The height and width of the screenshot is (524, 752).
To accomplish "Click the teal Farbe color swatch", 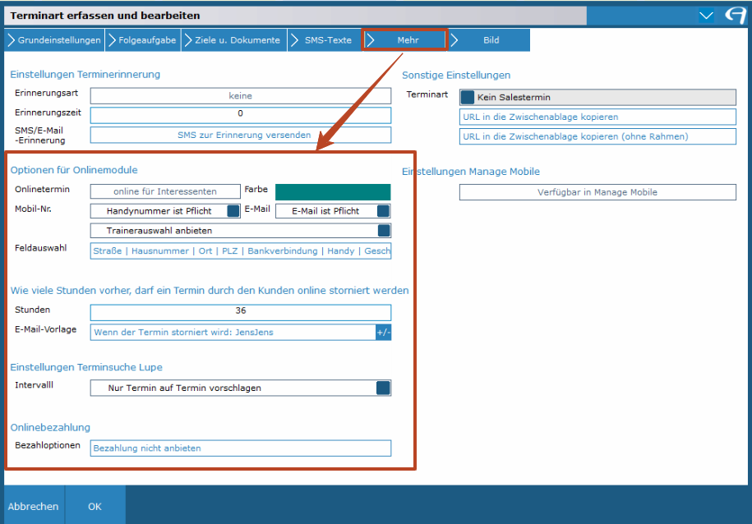I will 333,191.
